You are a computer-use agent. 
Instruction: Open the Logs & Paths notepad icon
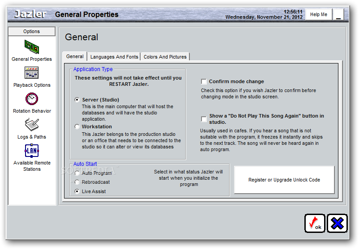click(32, 125)
